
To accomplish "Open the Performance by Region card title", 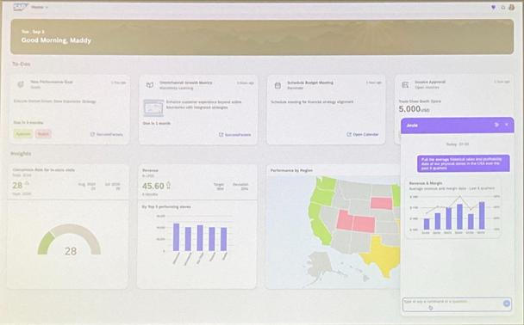I will (291, 170).
